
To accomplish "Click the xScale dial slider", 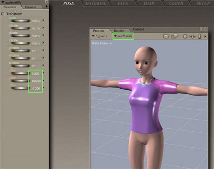I will tap(20, 28).
